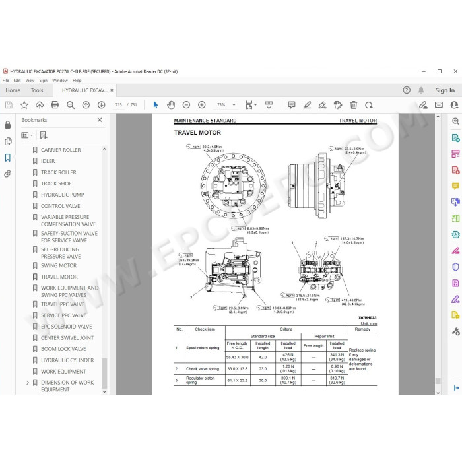Toggle scrolling mode keyboard icon
The width and height of the screenshot is (462, 462).
[269, 105]
